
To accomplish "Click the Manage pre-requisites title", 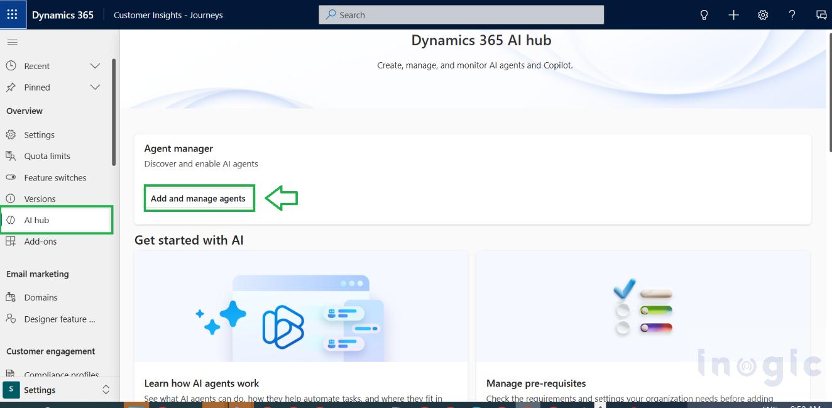I will [x=536, y=383].
